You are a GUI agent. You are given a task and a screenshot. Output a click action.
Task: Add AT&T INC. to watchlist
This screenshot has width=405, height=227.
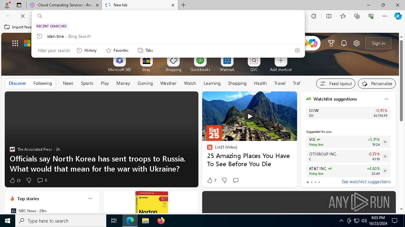coord(385,171)
